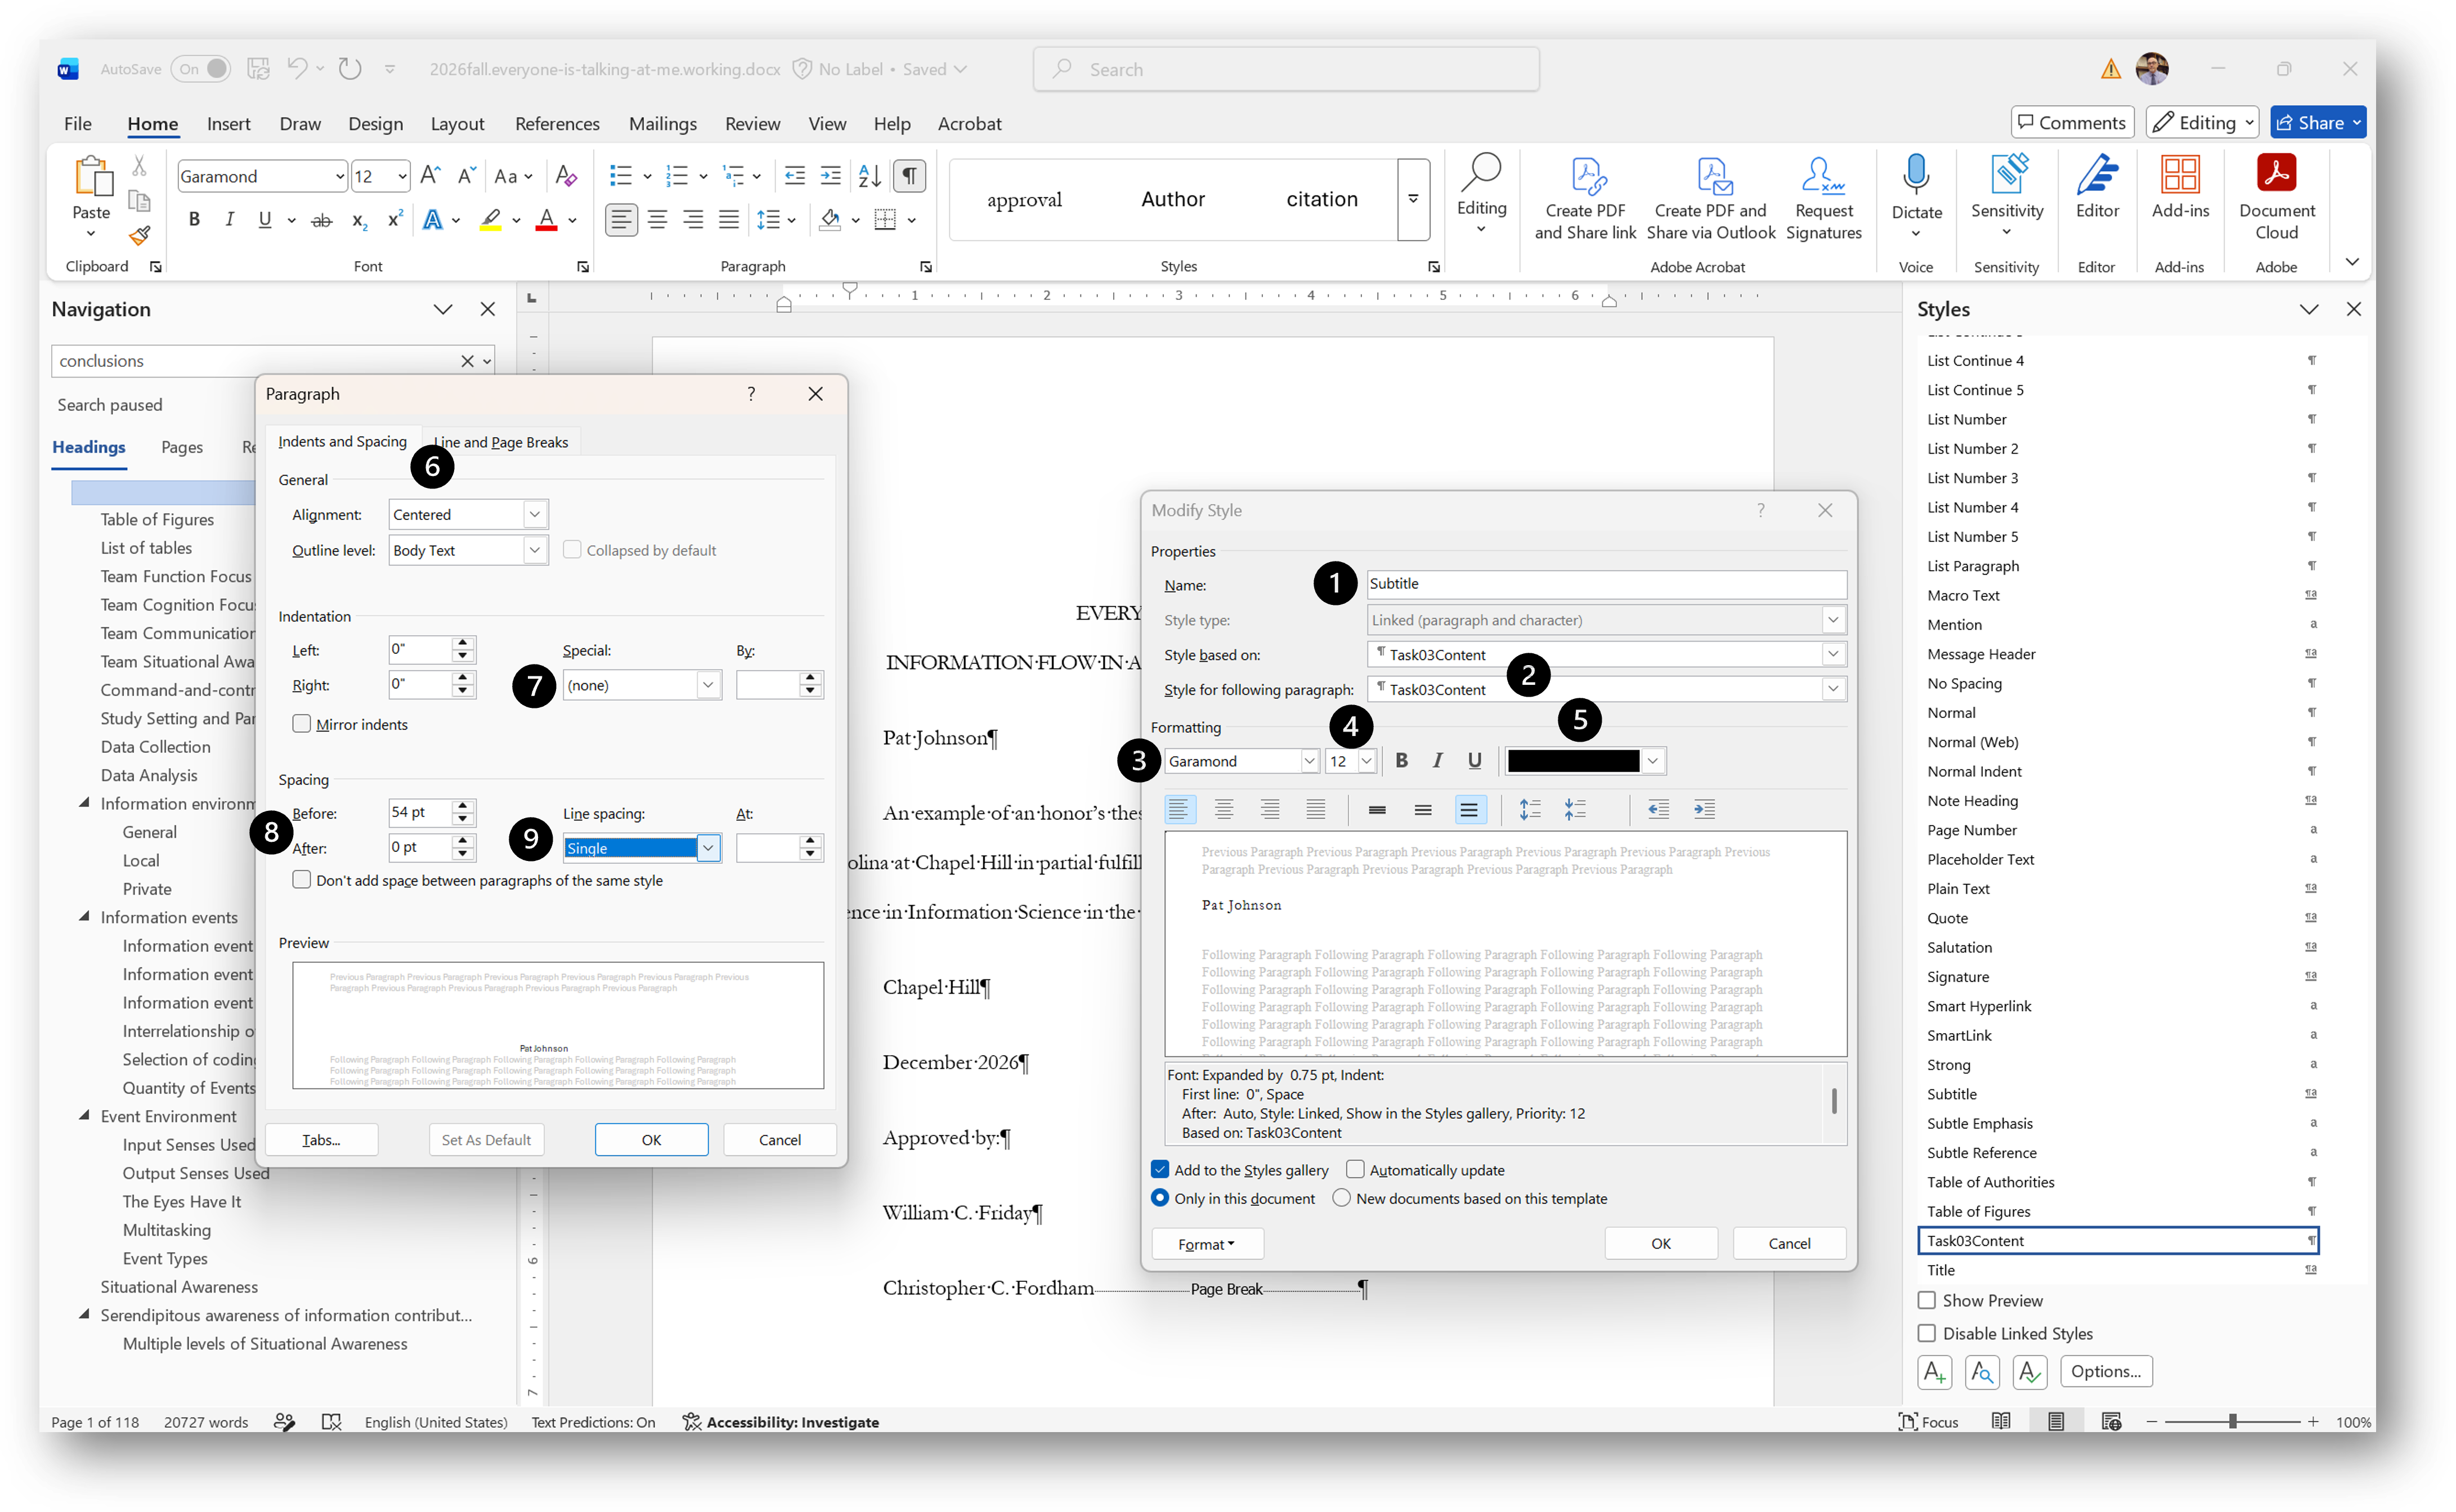Toggle Show/Hide paragraph marks icon
This screenshot has width=2456, height=1512.
coord(909,176)
